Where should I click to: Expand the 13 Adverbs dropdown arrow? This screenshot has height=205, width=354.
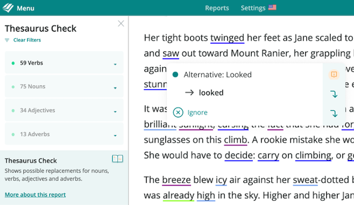pyautogui.click(x=115, y=136)
